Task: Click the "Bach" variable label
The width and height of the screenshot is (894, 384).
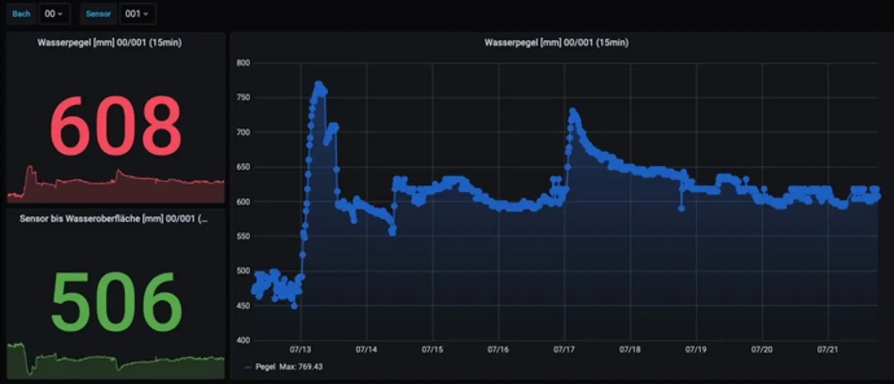Action: click(21, 14)
